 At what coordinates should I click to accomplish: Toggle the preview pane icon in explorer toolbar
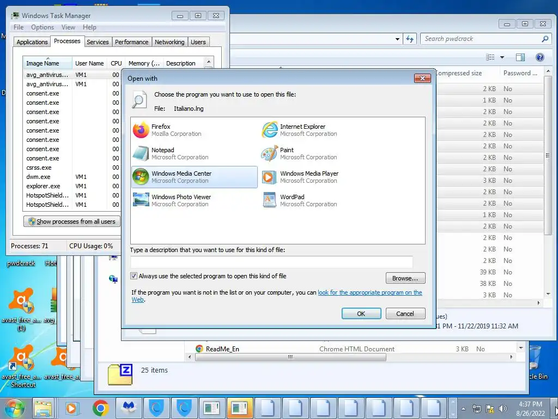pyautogui.click(x=520, y=57)
